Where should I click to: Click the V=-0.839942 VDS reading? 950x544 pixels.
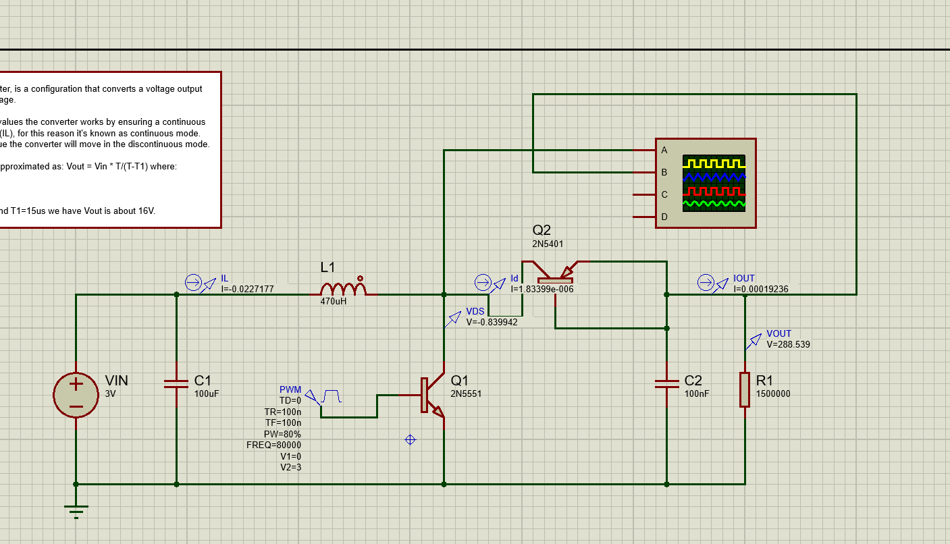tap(492, 323)
